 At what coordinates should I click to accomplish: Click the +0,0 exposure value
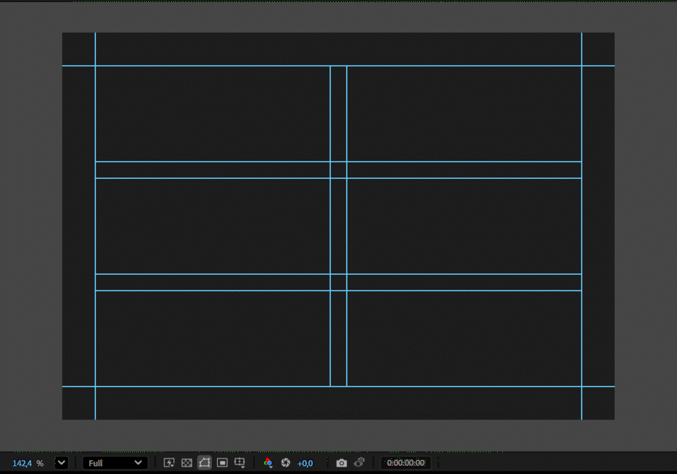tap(305, 463)
